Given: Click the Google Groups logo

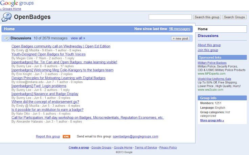Looking at the screenshot, I should pos(17,3).
